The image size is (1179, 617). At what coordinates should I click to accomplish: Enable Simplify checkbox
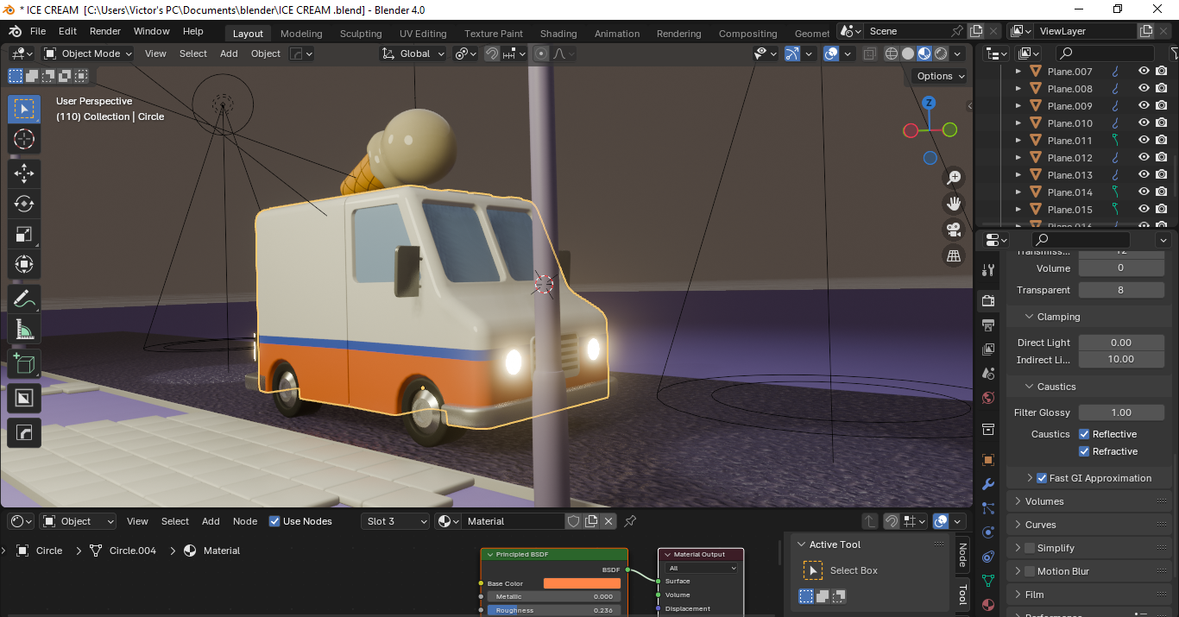(1029, 548)
